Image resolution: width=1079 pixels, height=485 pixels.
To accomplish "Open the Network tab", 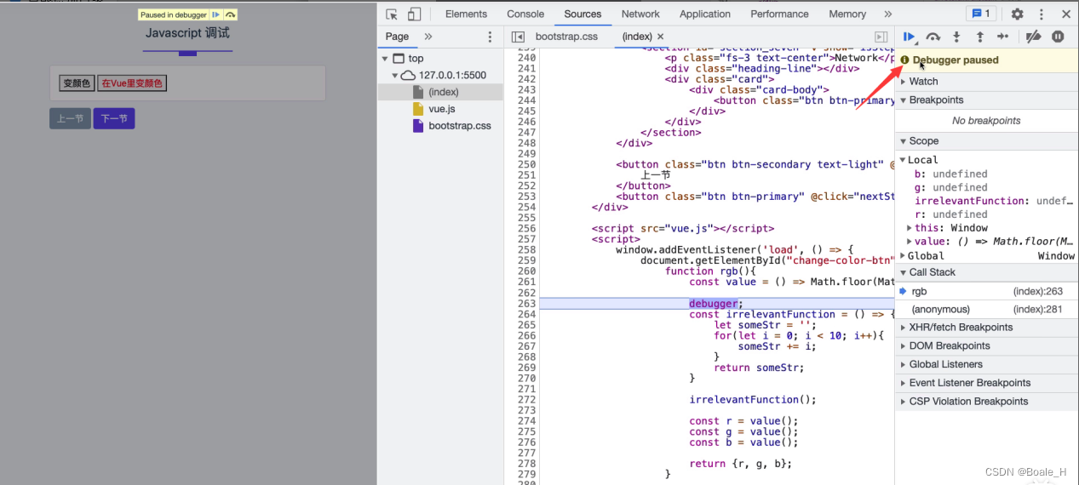I will pyautogui.click(x=640, y=14).
